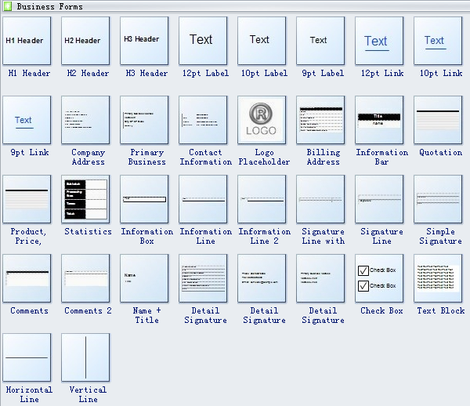
Task: Choose the 10pt Link shape
Action: click(x=438, y=41)
